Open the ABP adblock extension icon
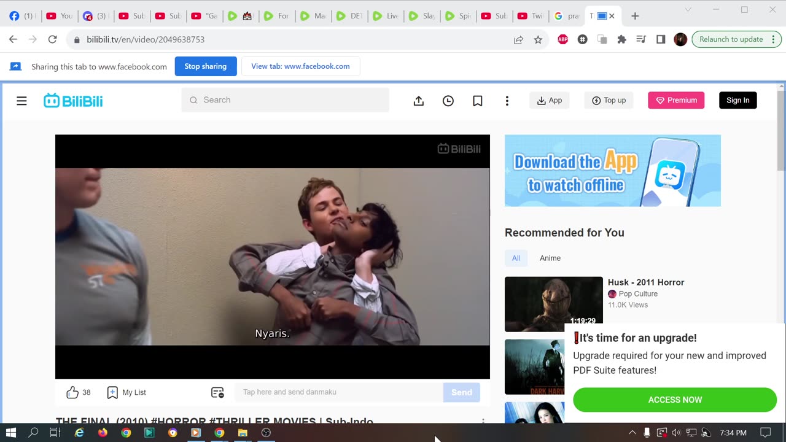 pyautogui.click(x=562, y=39)
